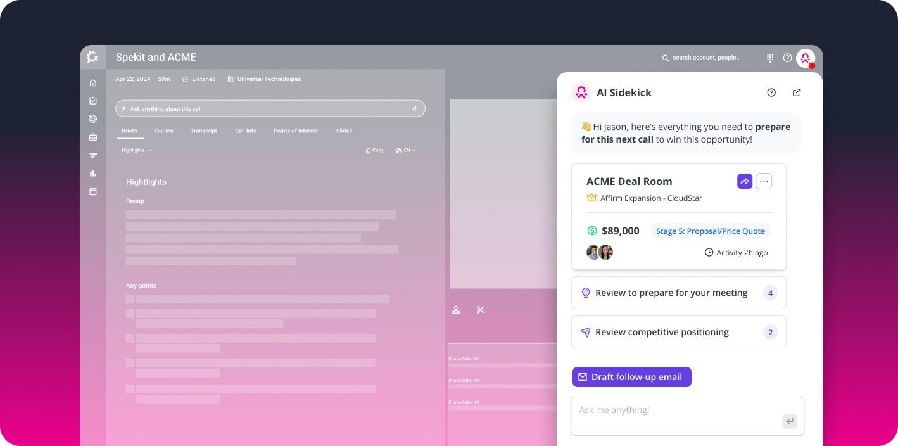Open help icon in the top header
Screen dimensions: 898x446
click(787, 58)
